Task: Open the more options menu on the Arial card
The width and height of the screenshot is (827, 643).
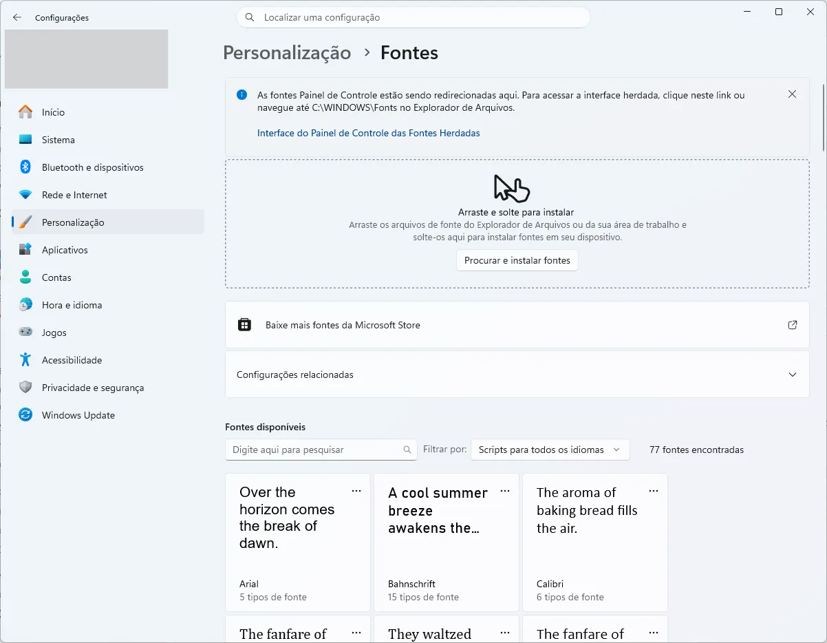Action: pos(356,491)
